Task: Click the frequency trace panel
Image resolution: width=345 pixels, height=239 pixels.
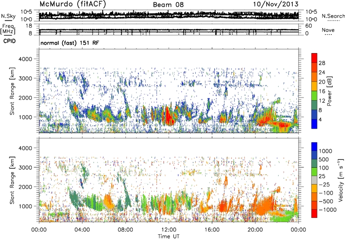Action: tap(169, 30)
